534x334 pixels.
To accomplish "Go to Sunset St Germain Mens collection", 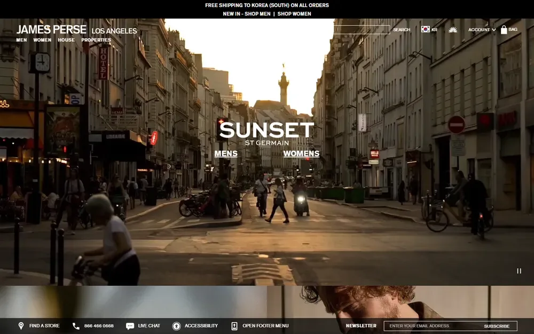I will (226, 154).
